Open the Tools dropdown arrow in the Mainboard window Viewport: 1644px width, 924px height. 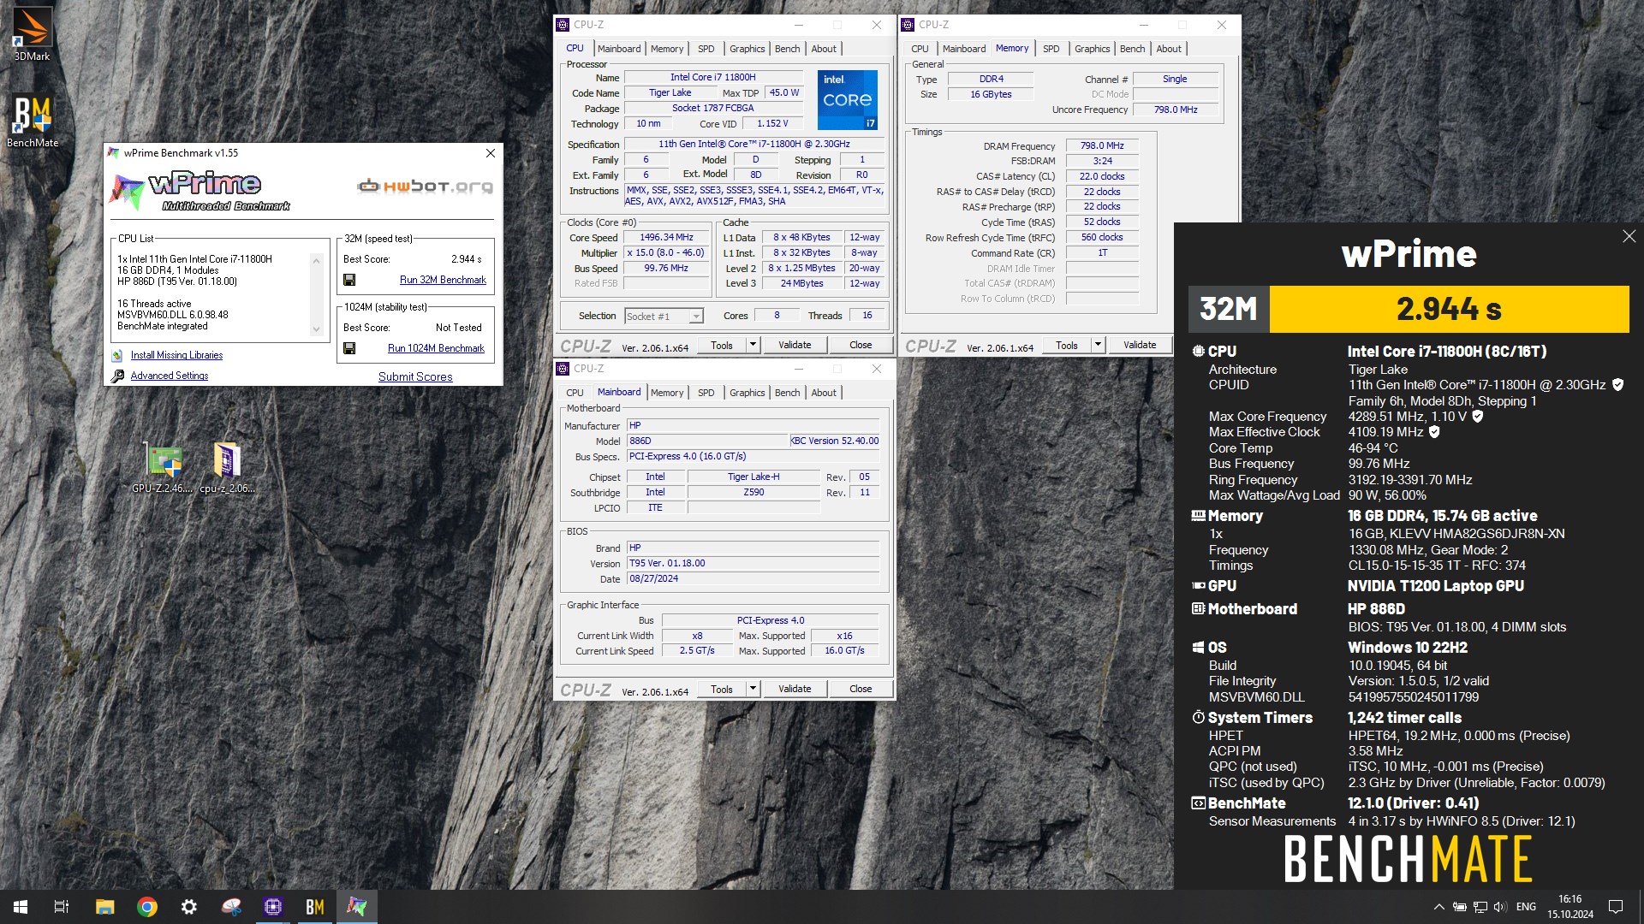(x=753, y=689)
